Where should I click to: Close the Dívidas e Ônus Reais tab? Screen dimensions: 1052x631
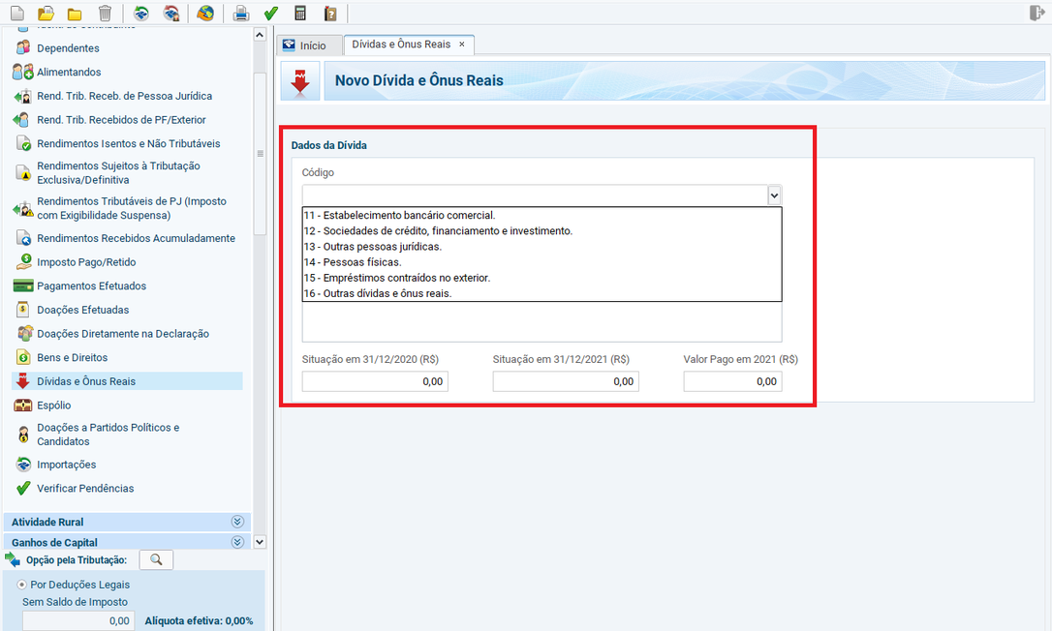coord(462,45)
